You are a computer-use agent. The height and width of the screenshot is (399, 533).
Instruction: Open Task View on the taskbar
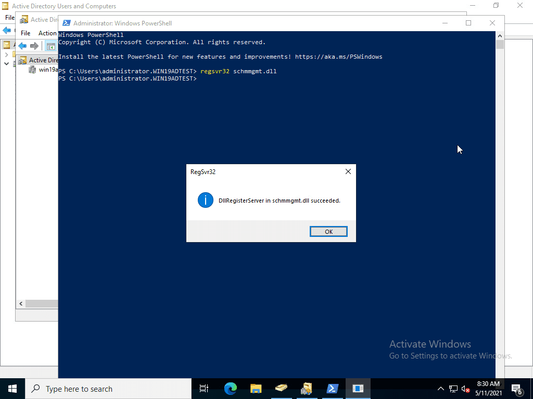(x=204, y=389)
